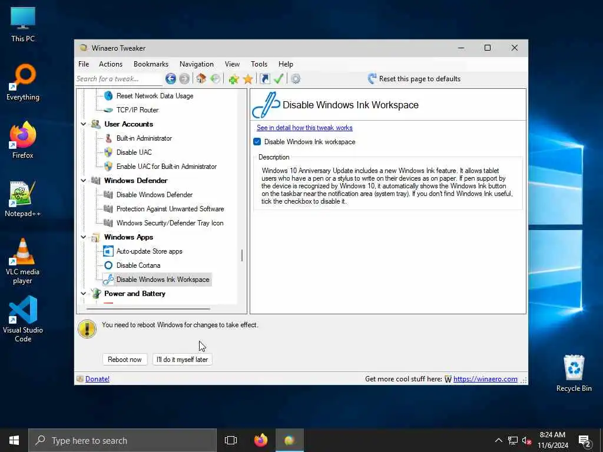
Task: Select the Recycle Bin desktop icon
Action: pos(574,373)
